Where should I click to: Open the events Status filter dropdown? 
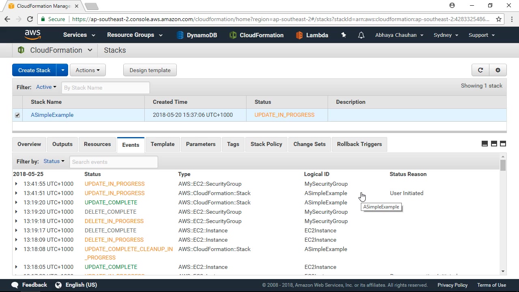pyautogui.click(x=54, y=161)
